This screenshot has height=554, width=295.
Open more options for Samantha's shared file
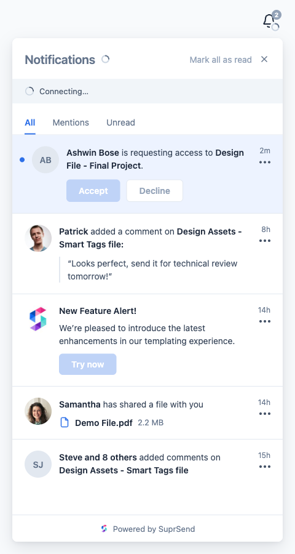coord(265,414)
